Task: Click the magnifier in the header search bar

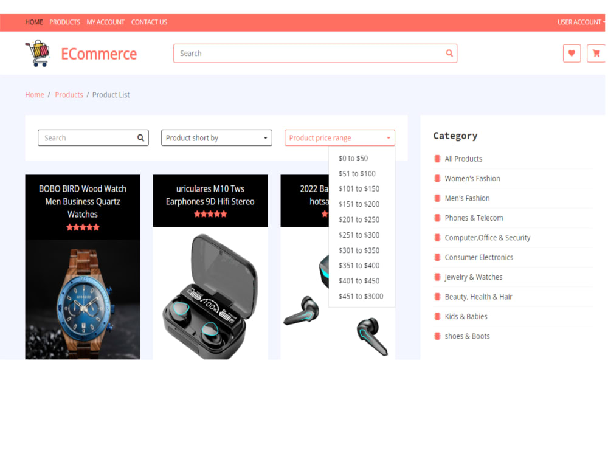Action: tap(449, 53)
